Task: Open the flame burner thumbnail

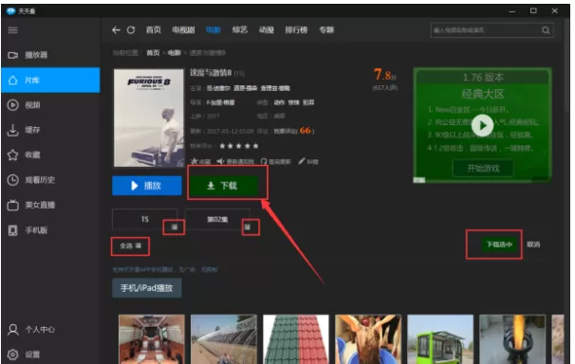Action: coord(512,339)
